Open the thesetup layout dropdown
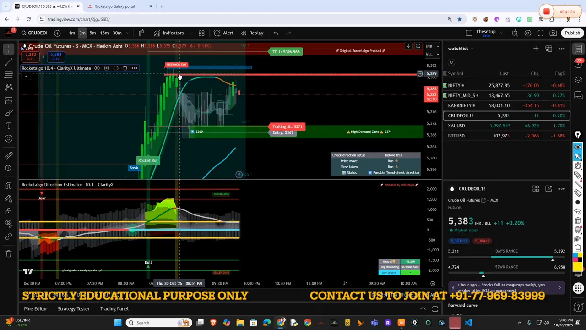Screen dimensions: 586x330 pyautogui.click(x=501, y=32)
